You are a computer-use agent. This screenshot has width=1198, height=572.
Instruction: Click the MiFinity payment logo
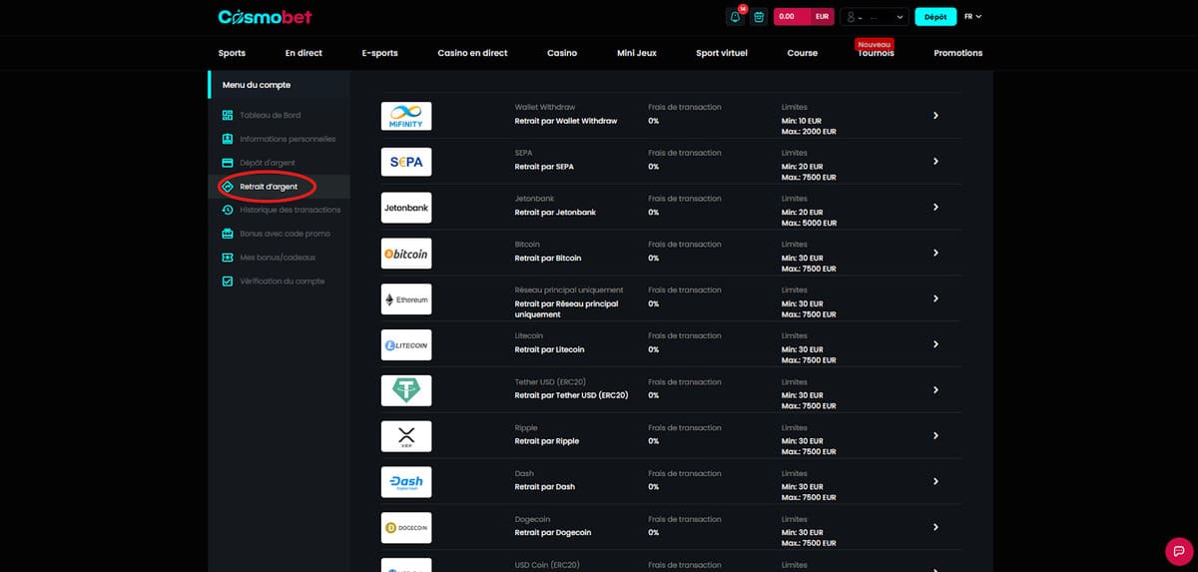click(406, 116)
